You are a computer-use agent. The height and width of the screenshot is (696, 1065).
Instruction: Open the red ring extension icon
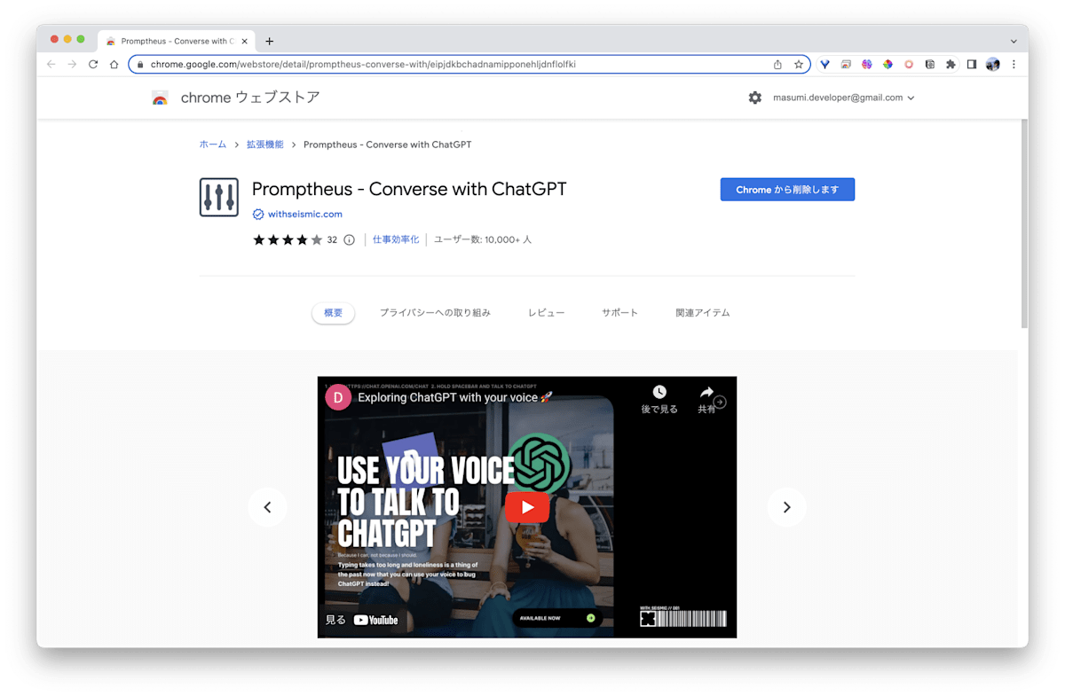tap(909, 64)
